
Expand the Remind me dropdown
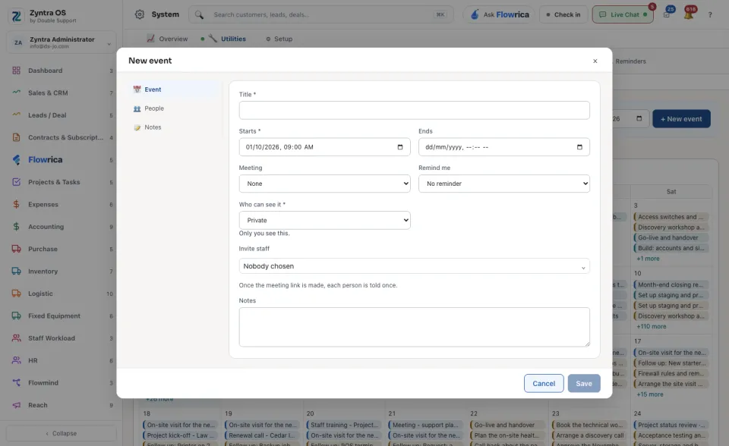click(x=504, y=184)
